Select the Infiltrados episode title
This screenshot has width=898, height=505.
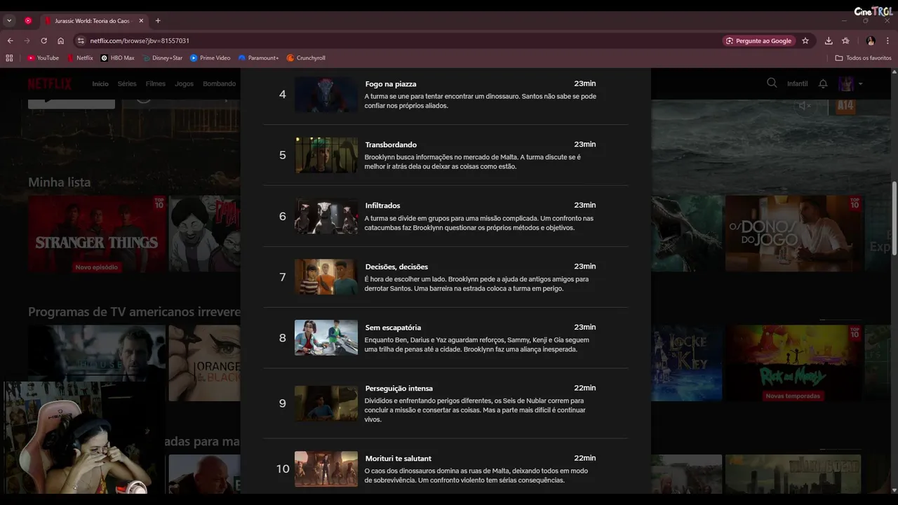tap(382, 206)
